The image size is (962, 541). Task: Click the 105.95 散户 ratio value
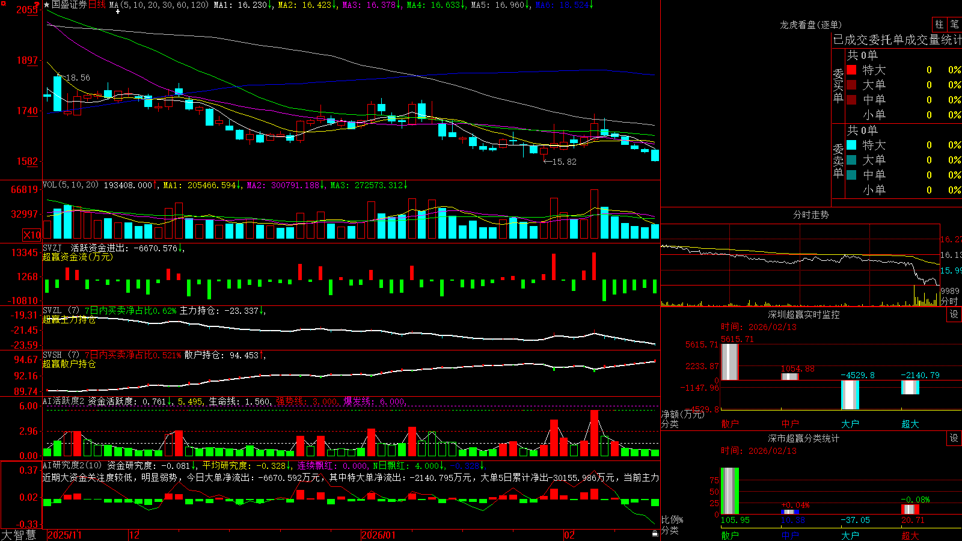point(735,520)
